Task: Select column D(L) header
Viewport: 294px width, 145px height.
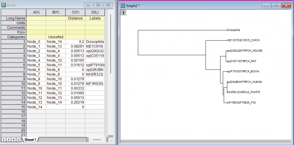Action: 95,12
